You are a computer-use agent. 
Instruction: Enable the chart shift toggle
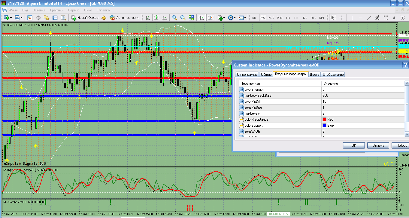tap(210, 18)
